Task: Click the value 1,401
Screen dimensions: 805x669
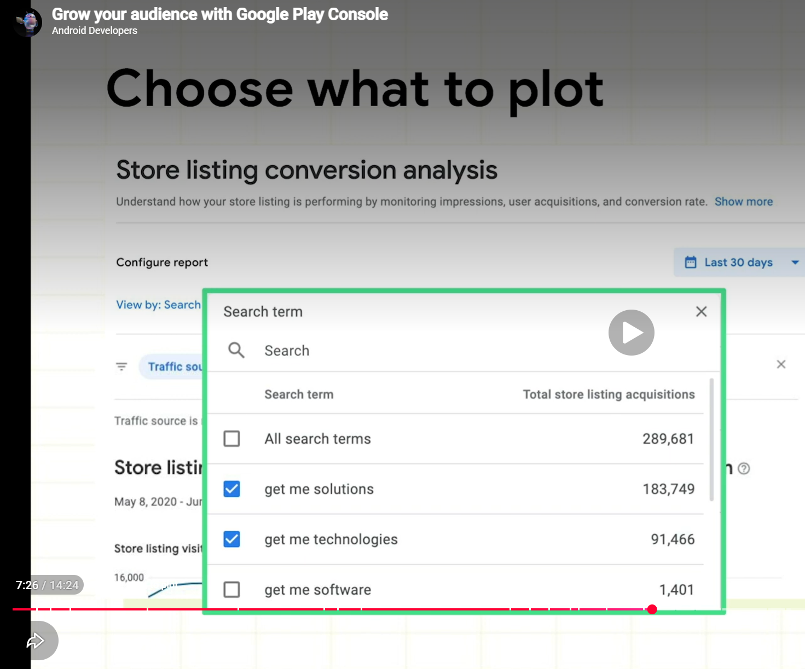Action: 676,590
